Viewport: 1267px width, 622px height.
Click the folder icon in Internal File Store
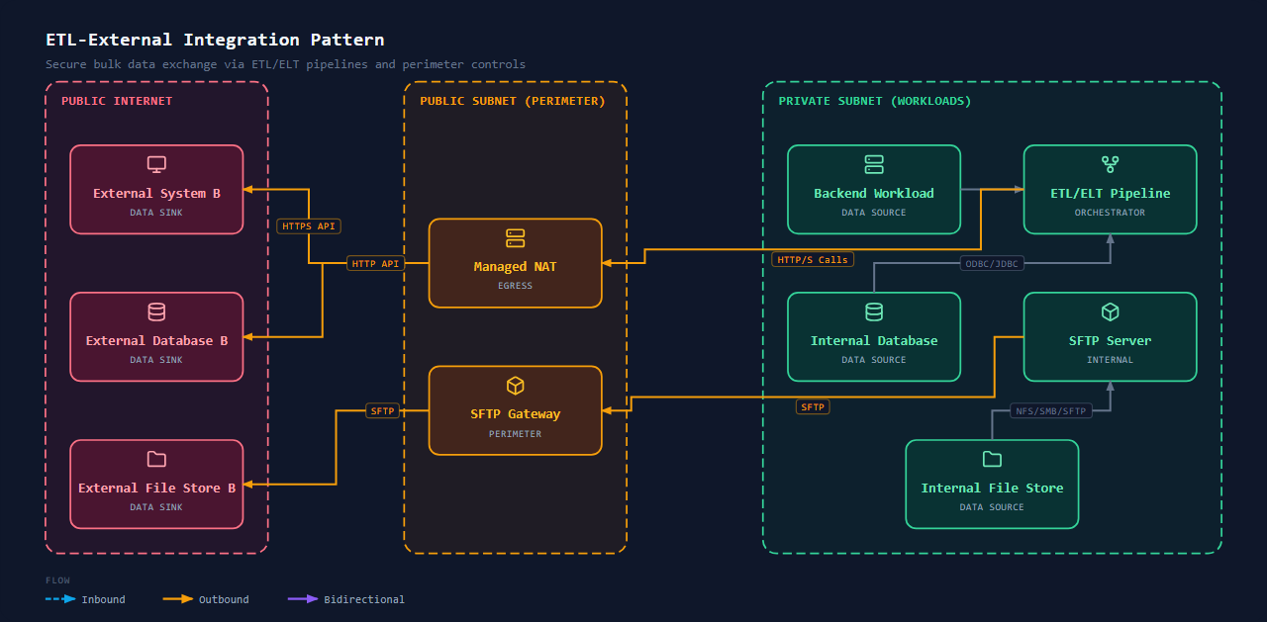(x=992, y=459)
